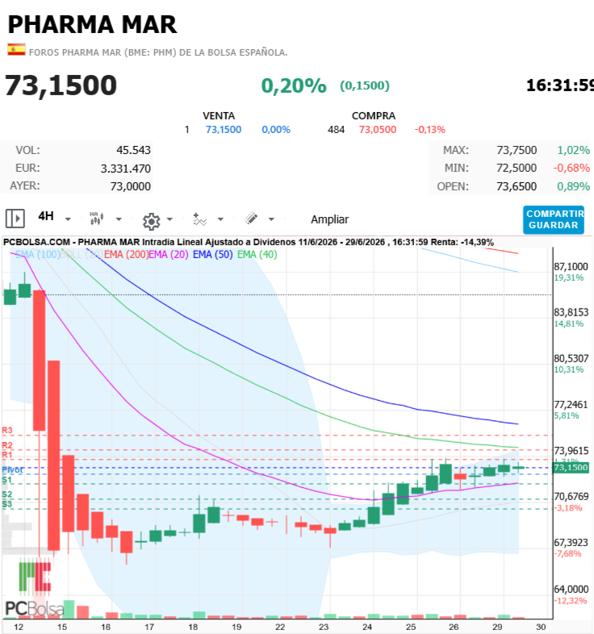
Task: Open the chart settings gear icon
Action: 152,221
